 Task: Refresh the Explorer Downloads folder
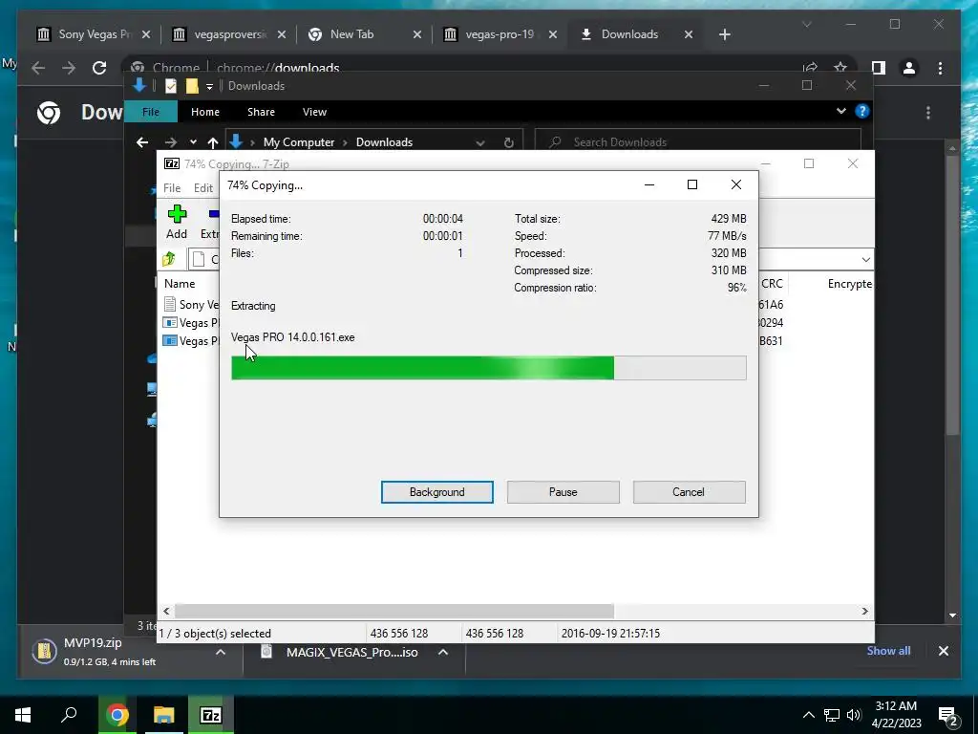click(508, 142)
